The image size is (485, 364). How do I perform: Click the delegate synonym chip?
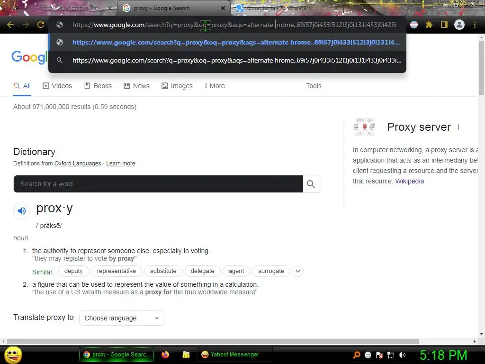pyautogui.click(x=203, y=271)
